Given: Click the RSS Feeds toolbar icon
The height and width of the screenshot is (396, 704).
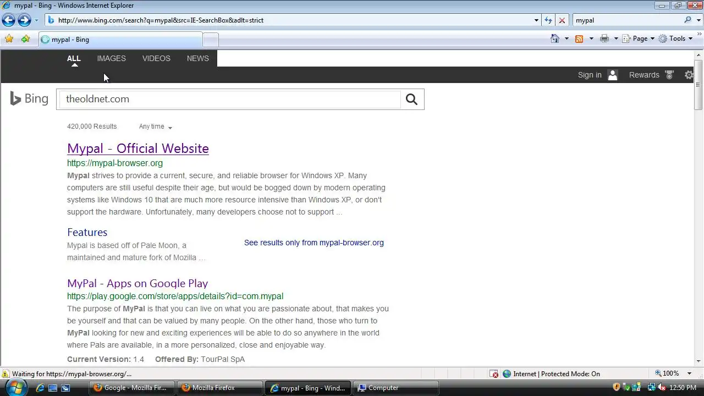Looking at the screenshot, I should tap(579, 38).
